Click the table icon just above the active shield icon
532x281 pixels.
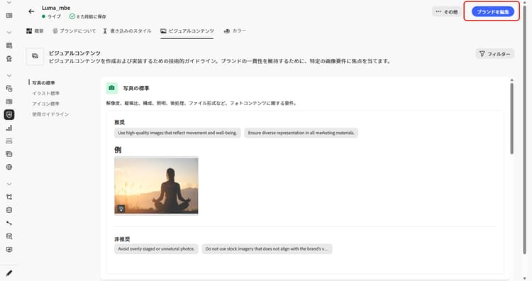(9, 101)
